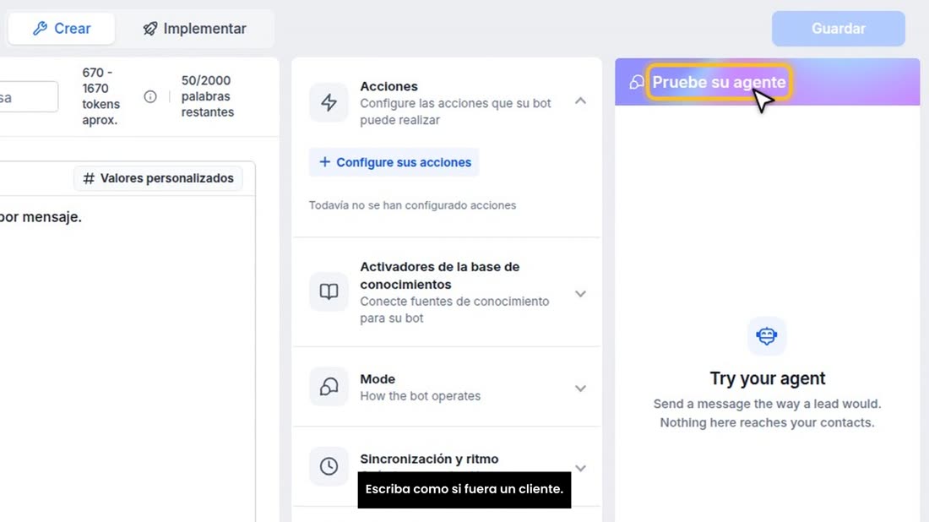Viewport: 929px width, 522px height.
Task: Click the Pruebe su agente header
Action: pyautogui.click(x=719, y=82)
